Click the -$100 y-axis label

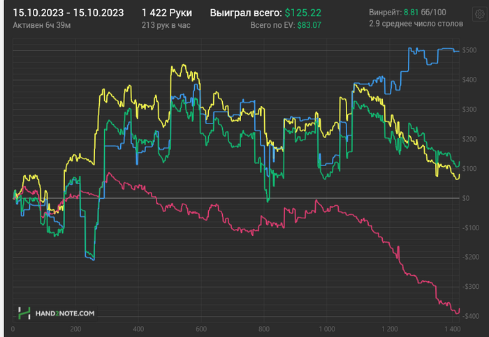pyautogui.click(x=471, y=227)
